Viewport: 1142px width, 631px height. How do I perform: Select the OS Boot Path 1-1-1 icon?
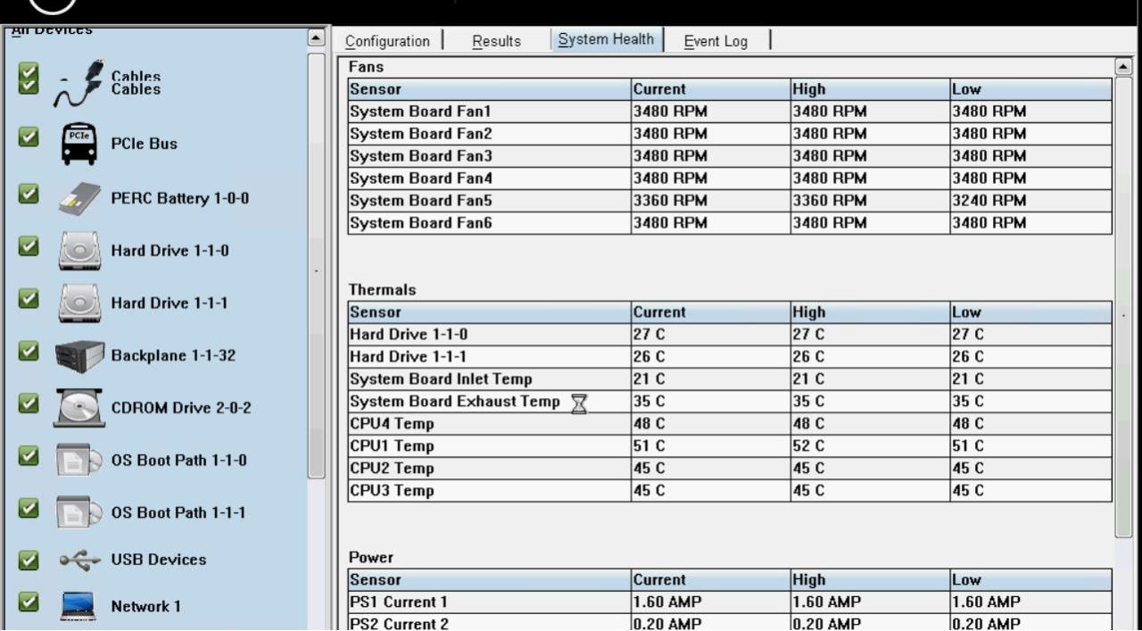[79, 512]
